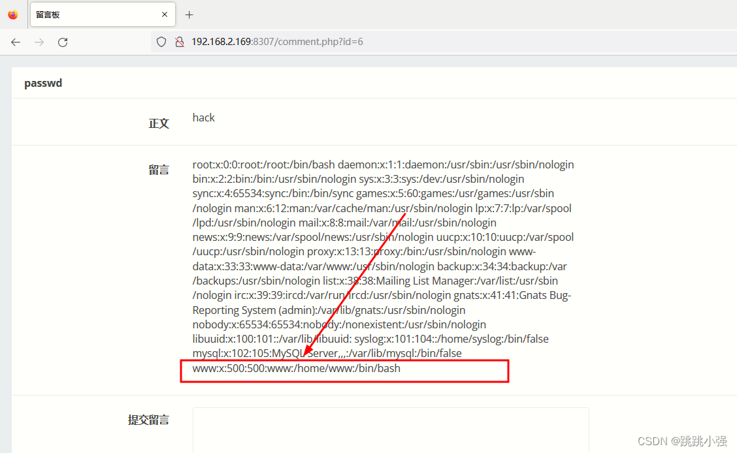737x453 pixels.
Task: Focus the address bar URL
Action: [277, 42]
